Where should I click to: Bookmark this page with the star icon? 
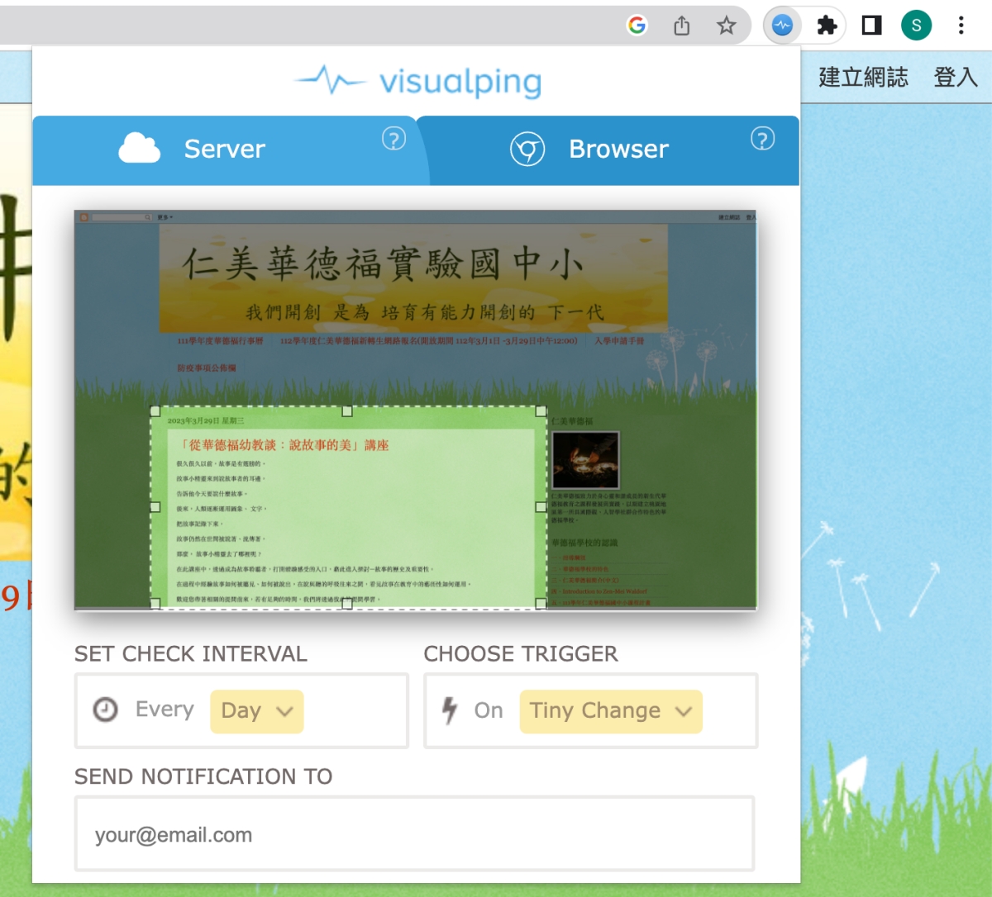[x=726, y=26]
